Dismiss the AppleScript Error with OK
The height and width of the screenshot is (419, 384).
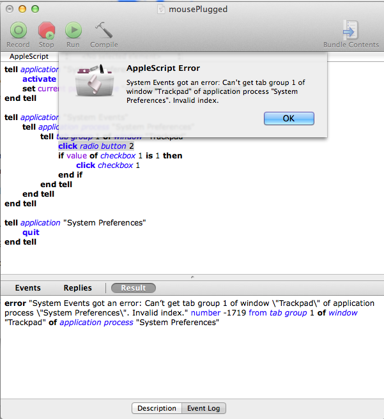pos(289,118)
